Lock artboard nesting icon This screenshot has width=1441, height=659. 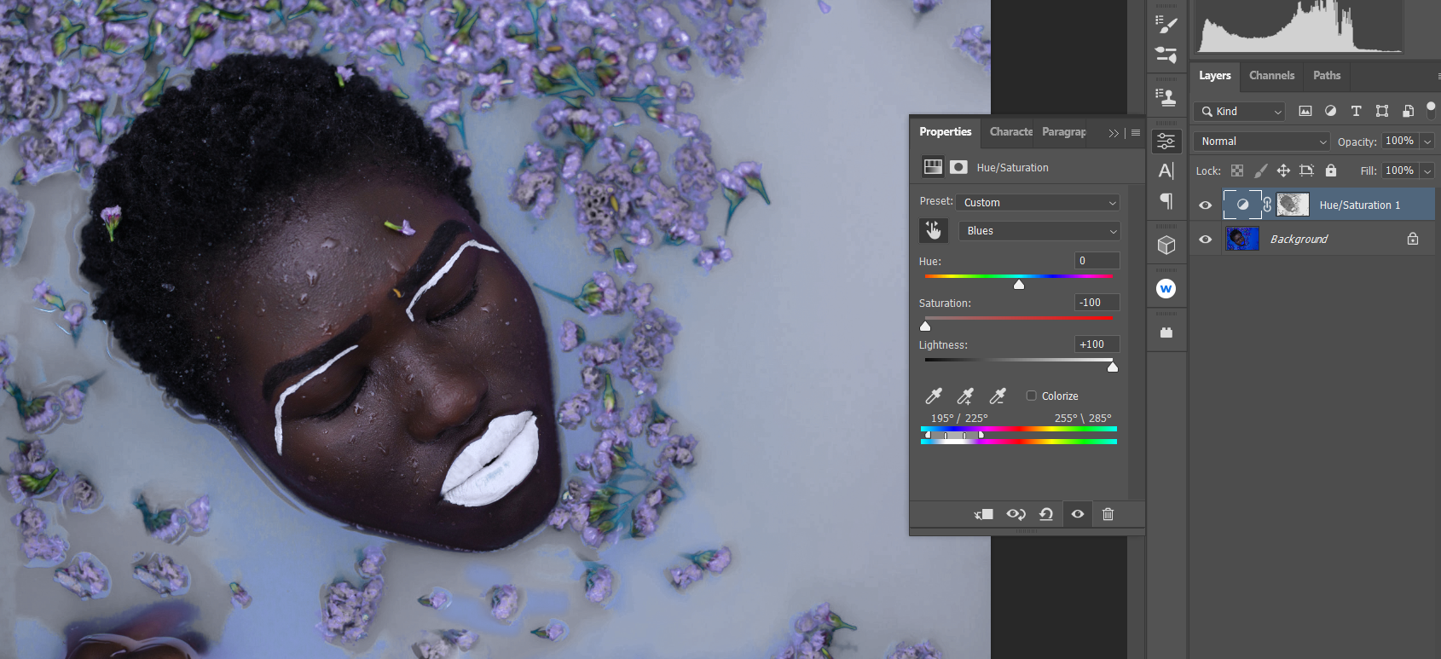pos(1306,171)
